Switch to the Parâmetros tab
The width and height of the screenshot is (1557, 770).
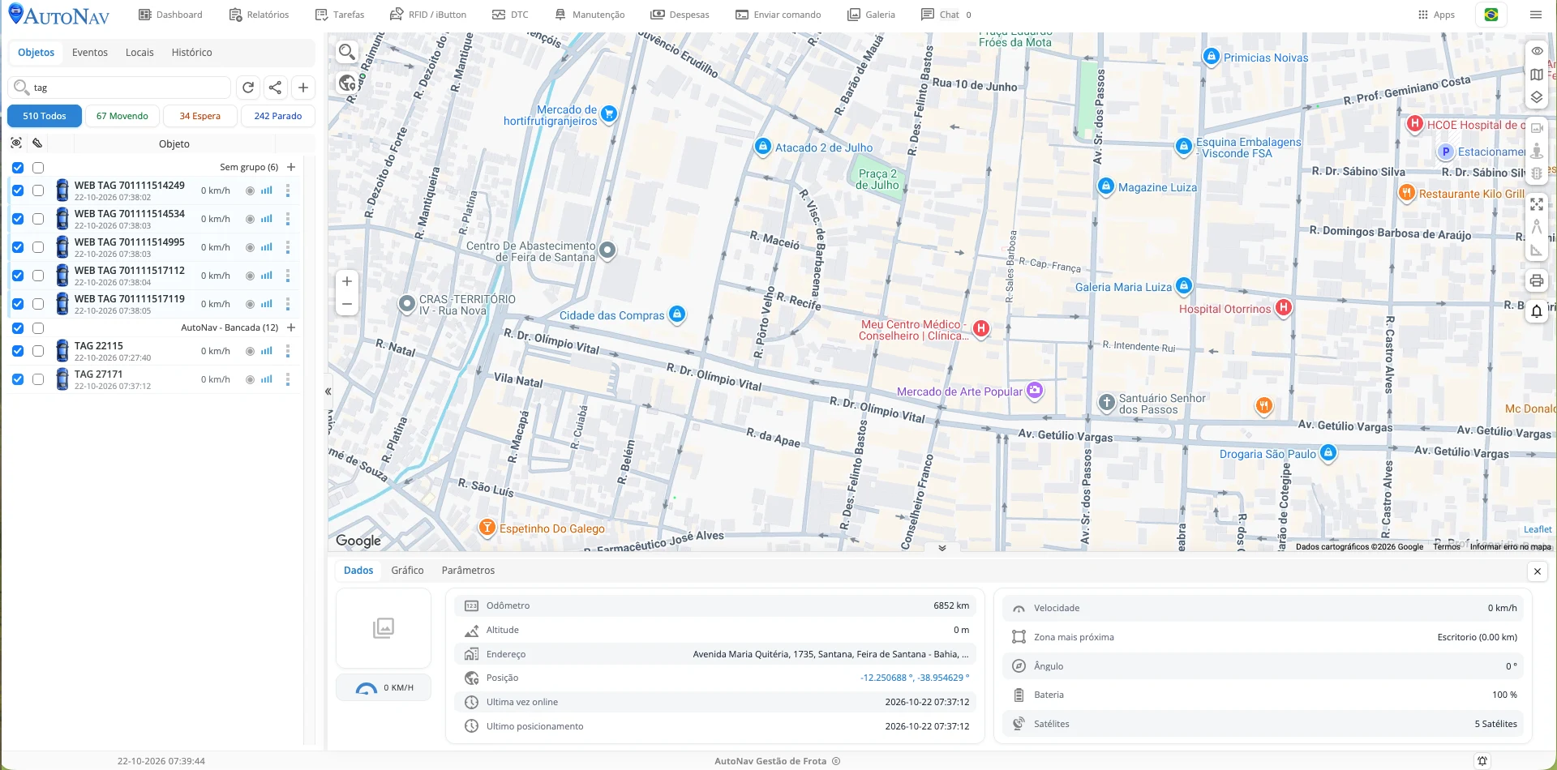coord(468,571)
